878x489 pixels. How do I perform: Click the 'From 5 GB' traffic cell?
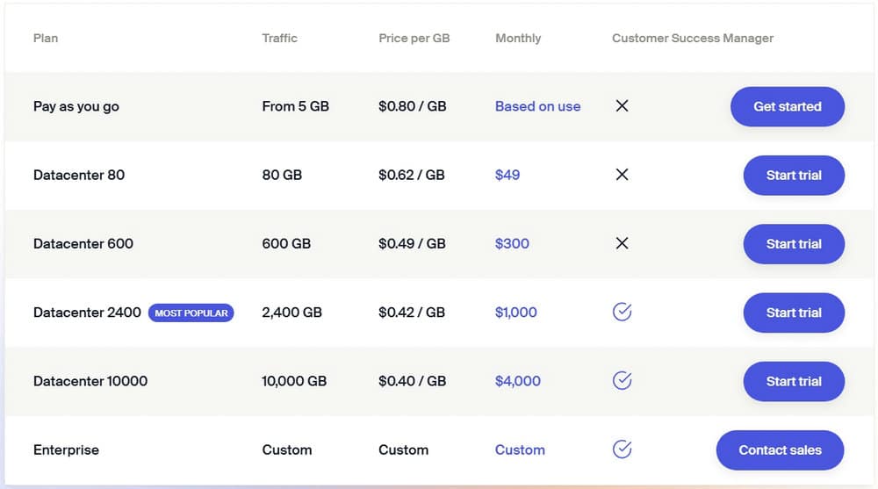[x=295, y=106]
